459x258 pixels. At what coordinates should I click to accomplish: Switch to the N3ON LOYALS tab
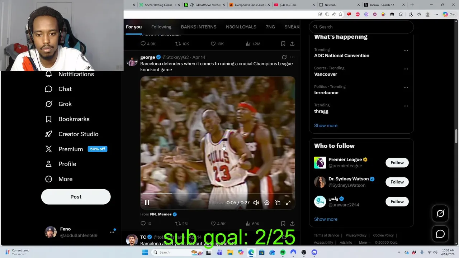click(241, 27)
